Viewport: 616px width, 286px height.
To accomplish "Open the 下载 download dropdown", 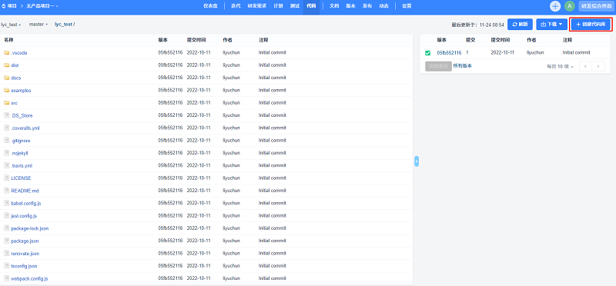I will click(x=551, y=25).
